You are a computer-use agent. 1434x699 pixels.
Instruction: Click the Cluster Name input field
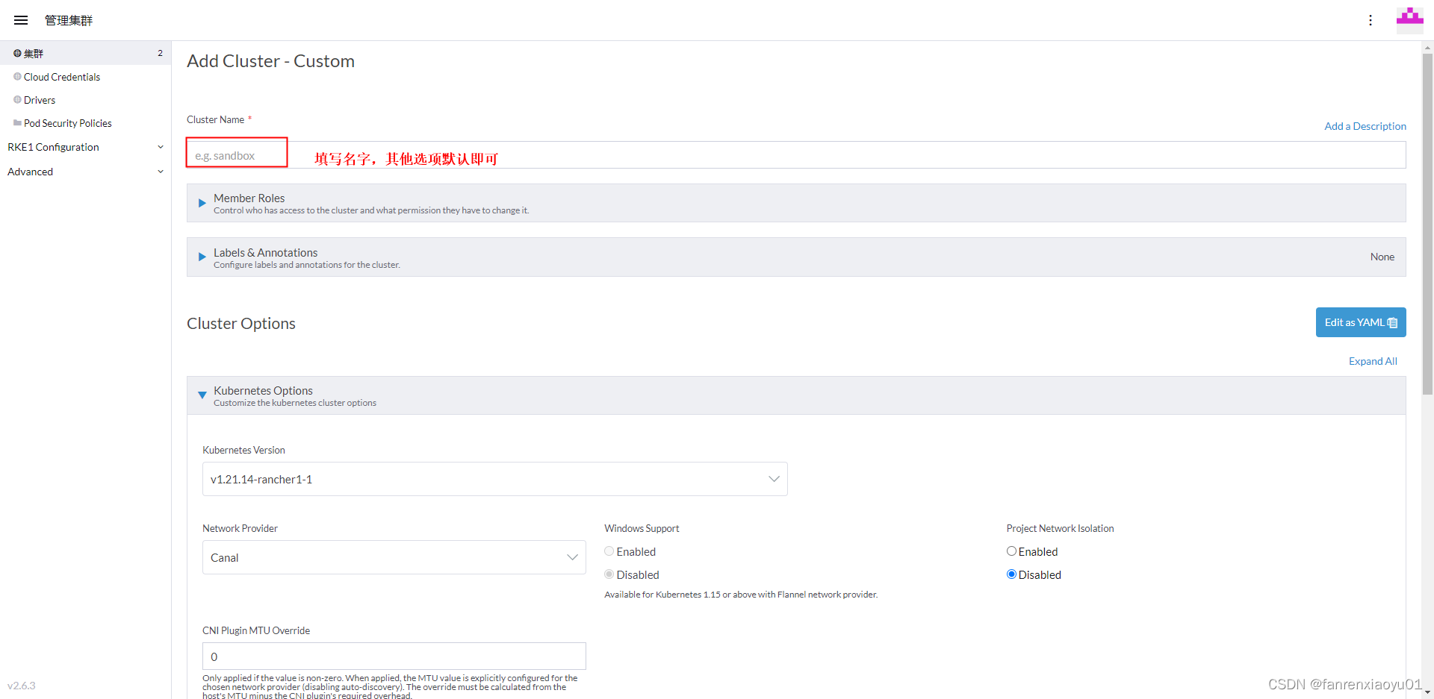coord(796,155)
